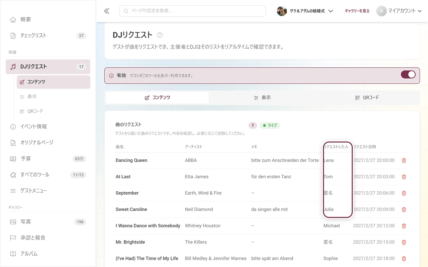This screenshot has width=428, height=267.
Task: Disable the 有効 DJ request toggle
Action: [x=408, y=74]
